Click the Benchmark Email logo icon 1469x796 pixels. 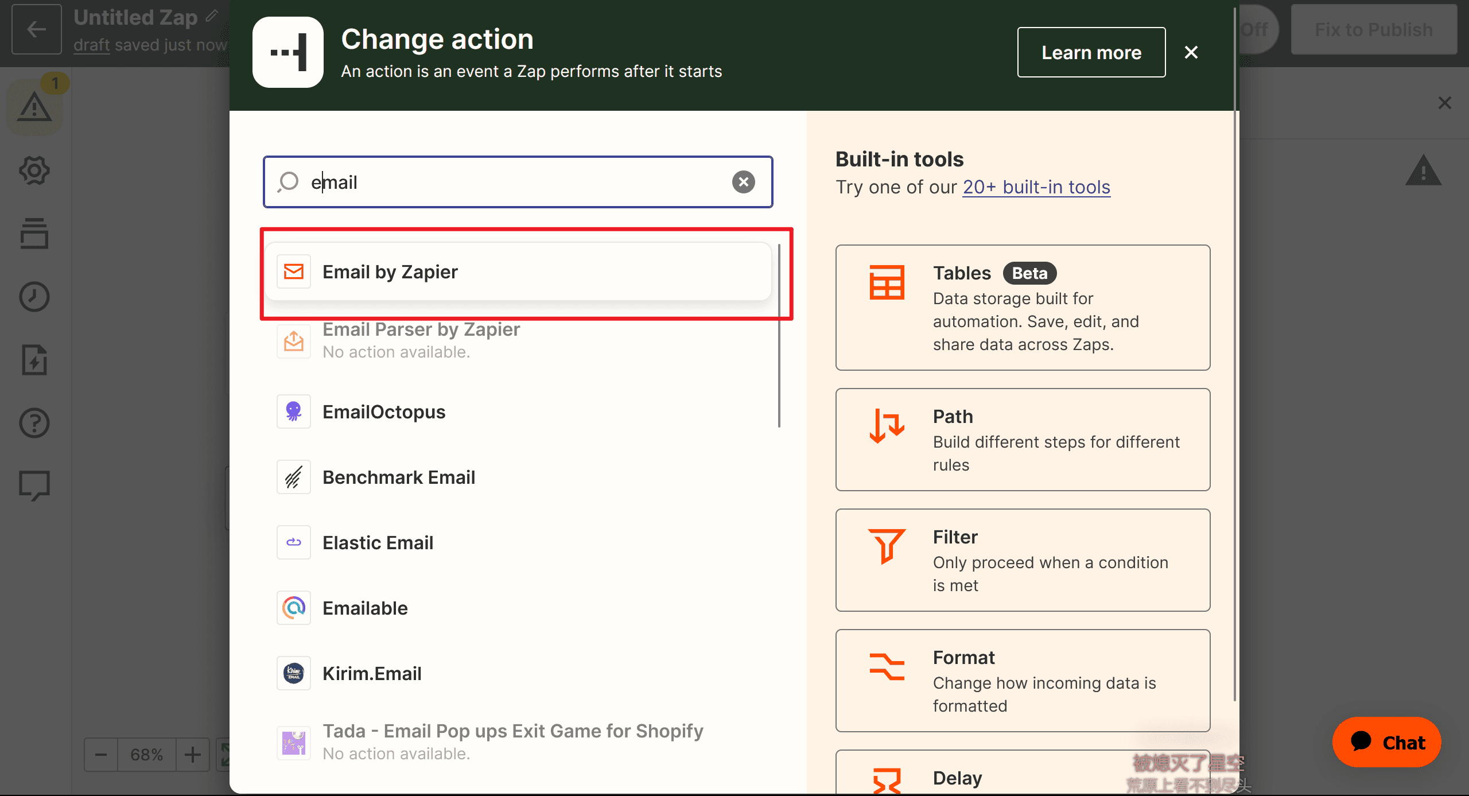pyautogui.click(x=294, y=477)
